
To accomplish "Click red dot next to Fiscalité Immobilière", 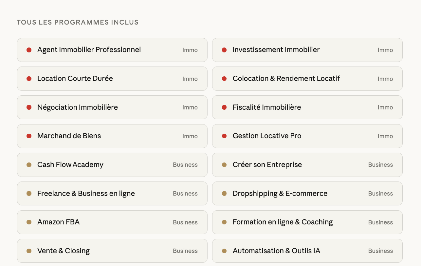I will [224, 107].
